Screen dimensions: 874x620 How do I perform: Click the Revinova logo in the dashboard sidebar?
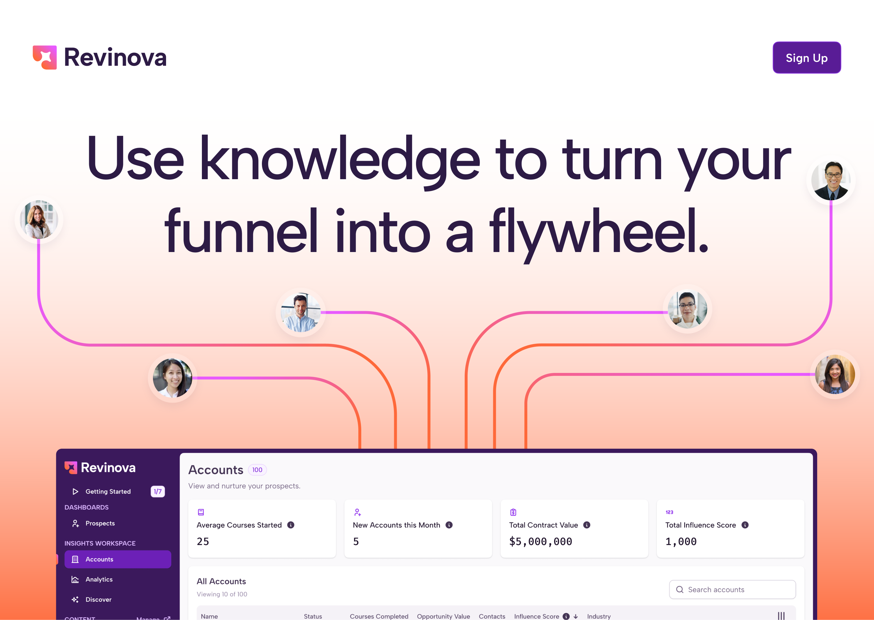tap(100, 468)
